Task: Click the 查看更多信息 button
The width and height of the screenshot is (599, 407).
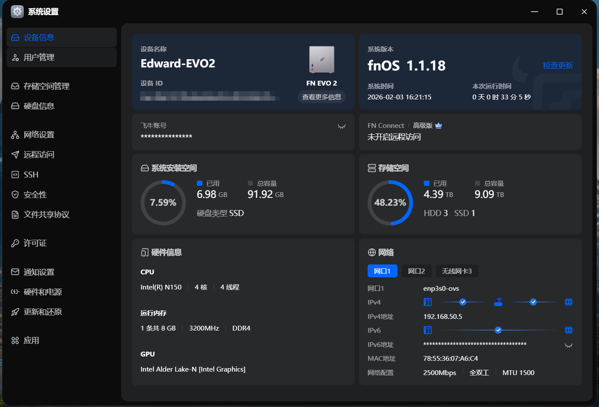Action: [x=321, y=97]
